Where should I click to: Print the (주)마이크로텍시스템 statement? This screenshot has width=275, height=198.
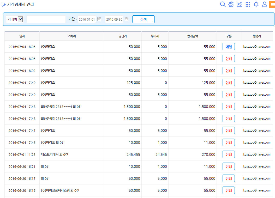click(x=229, y=190)
